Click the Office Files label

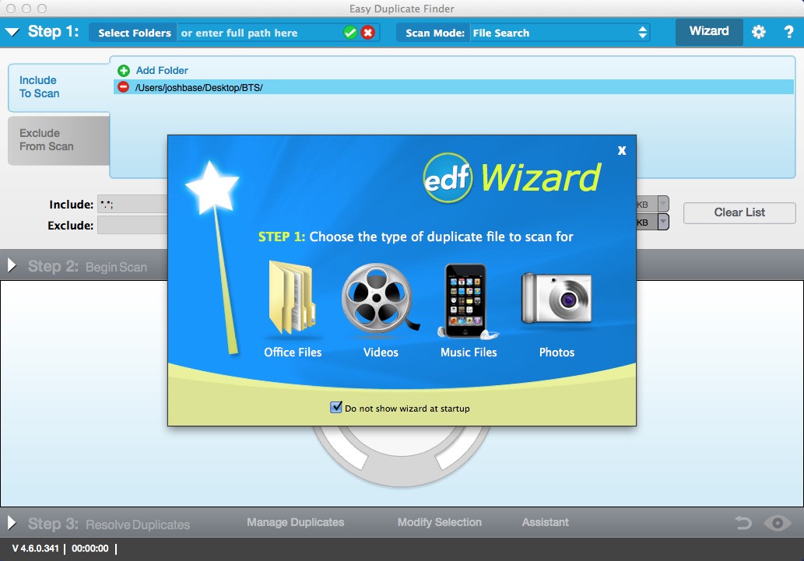[x=293, y=352]
